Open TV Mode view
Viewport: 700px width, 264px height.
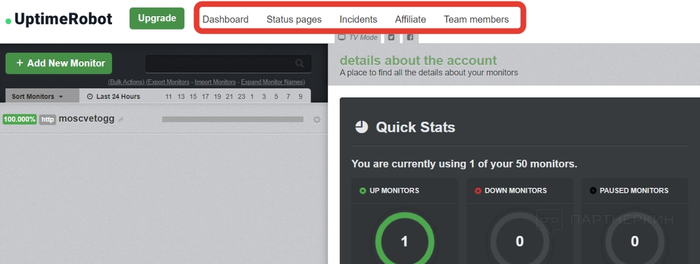tap(358, 37)
